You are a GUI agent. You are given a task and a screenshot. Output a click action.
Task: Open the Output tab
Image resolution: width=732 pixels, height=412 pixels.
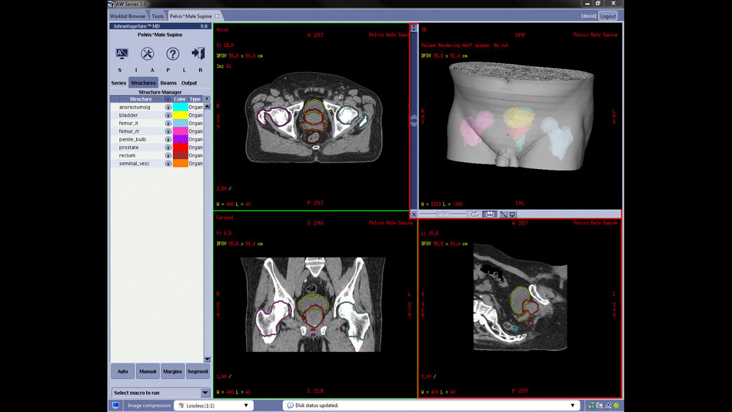(x=189, y=83)
